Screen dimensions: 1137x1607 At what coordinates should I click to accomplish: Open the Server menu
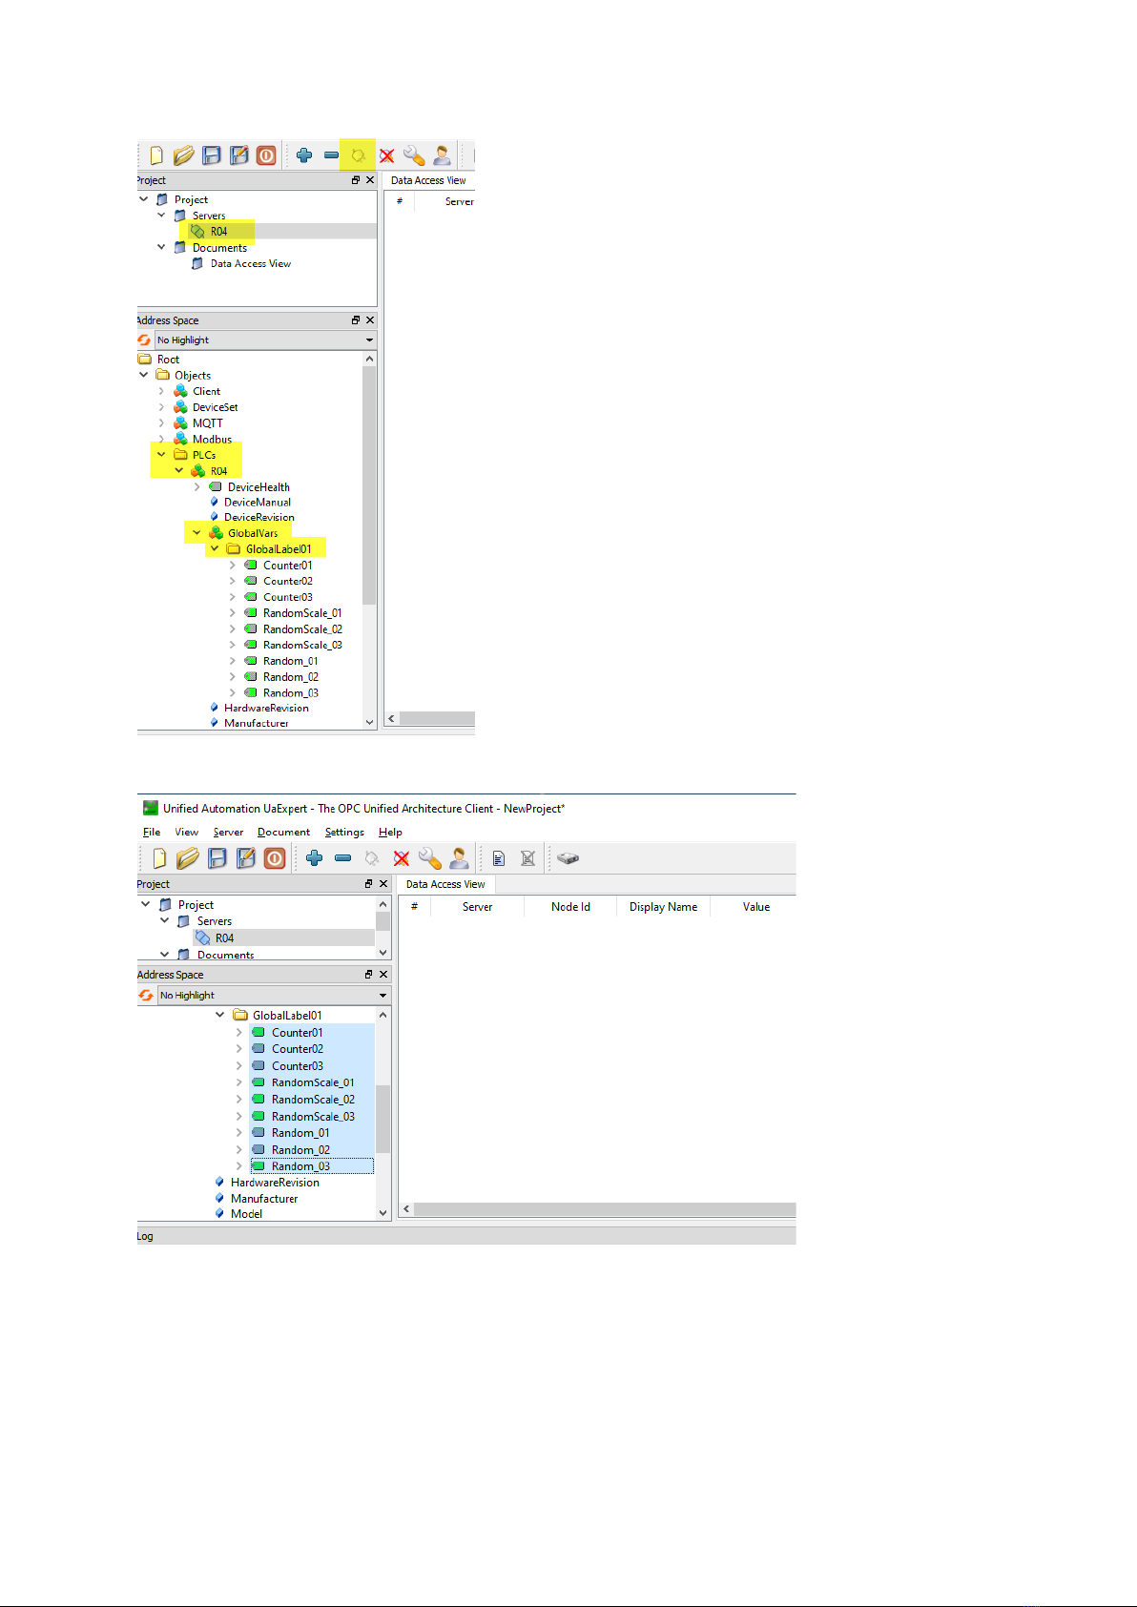coord(228,832)
